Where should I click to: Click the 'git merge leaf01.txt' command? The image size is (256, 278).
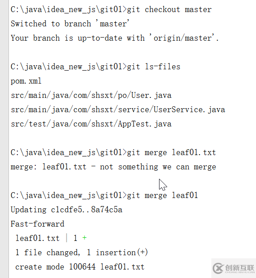pyautogui.click(x=172, y=152)
